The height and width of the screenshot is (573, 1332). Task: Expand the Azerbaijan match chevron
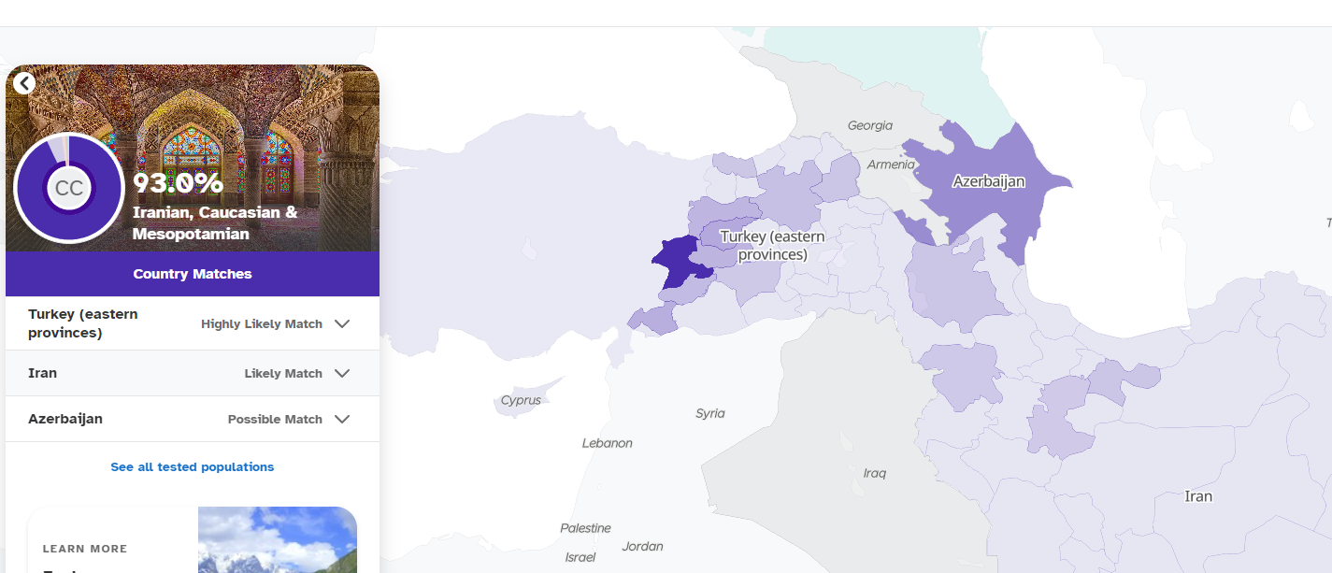(342, 419)
